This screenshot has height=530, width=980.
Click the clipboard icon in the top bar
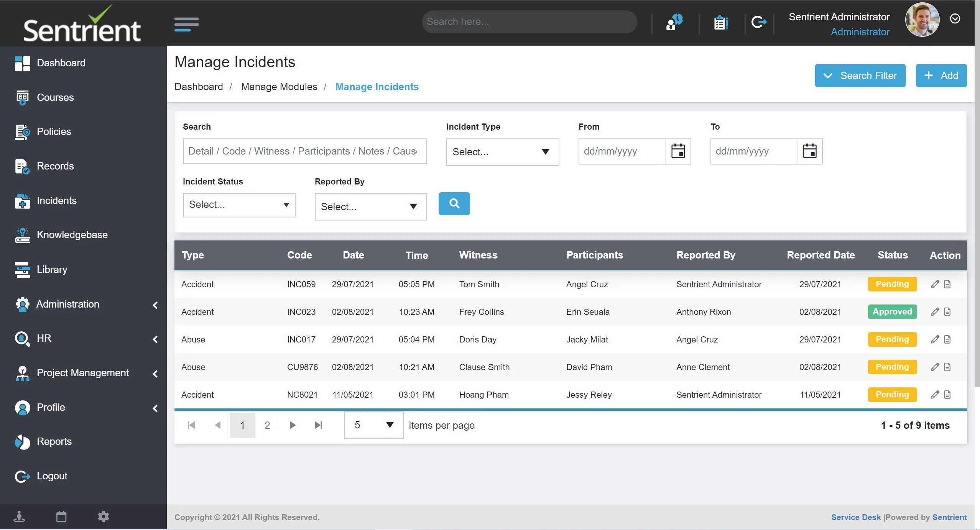pos(720,22)
